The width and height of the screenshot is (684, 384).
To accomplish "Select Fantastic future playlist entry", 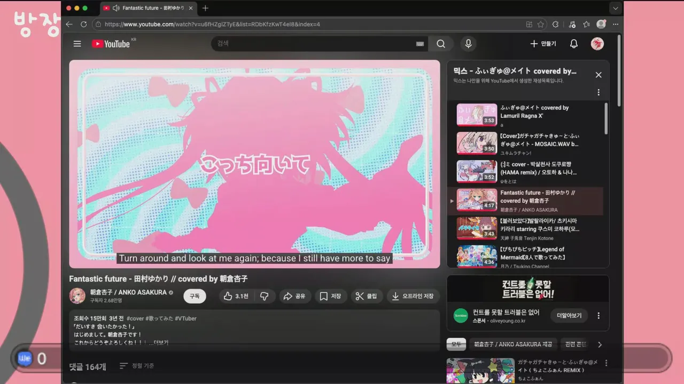I will click(526, 200).
